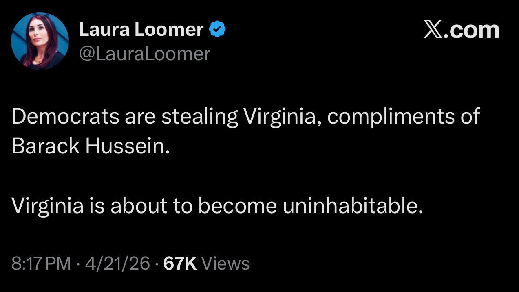Open the 67K Views counter
This screenshot has width=519, height=292.
point(206,264)
